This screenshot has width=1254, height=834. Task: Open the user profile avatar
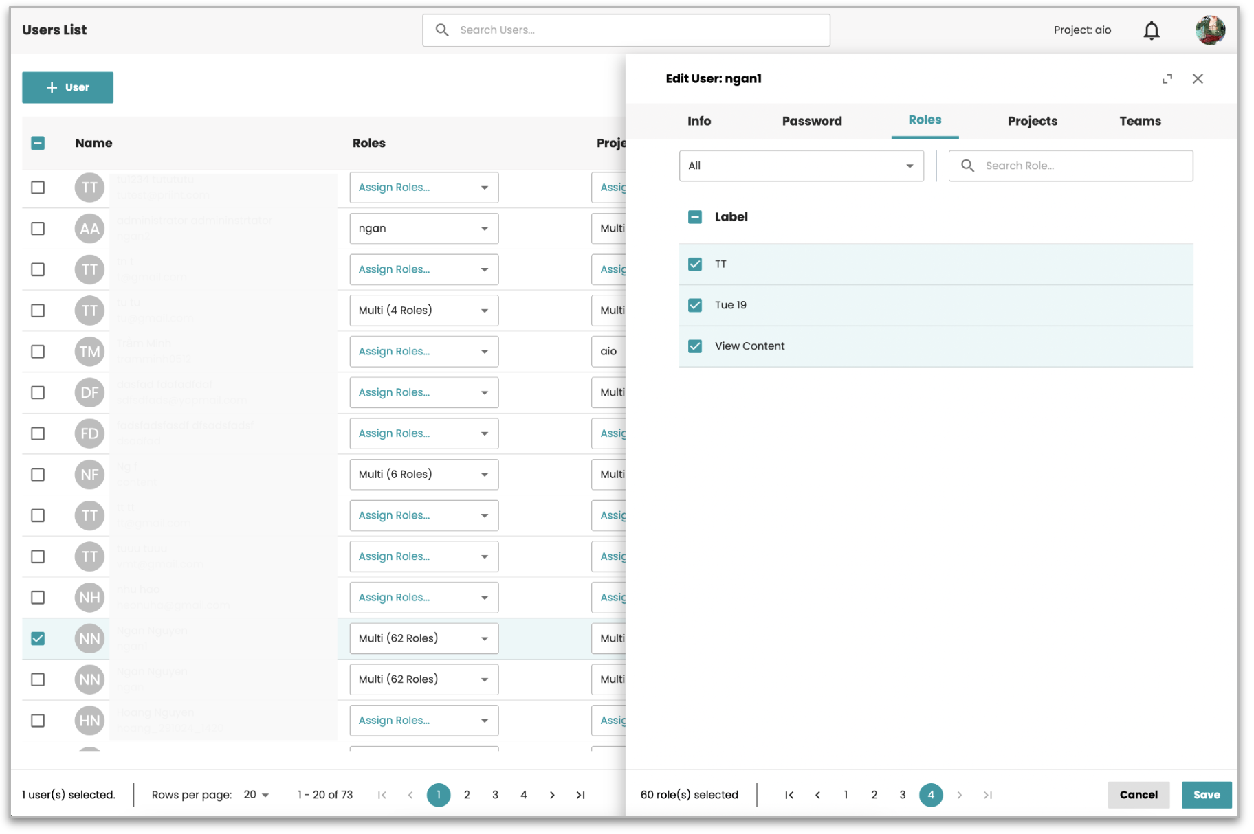click(x=1209, y=30)
